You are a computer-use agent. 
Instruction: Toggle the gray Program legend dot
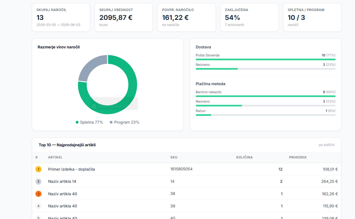point(111,122)
